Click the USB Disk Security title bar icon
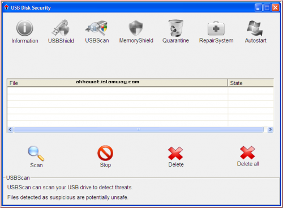This screenshot has width=283, height=208. point(6,7)
